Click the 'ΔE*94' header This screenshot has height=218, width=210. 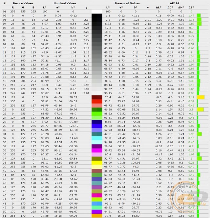174,3
